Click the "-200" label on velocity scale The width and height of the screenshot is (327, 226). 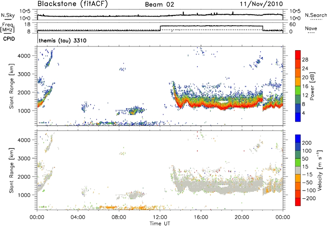(309, 198)
